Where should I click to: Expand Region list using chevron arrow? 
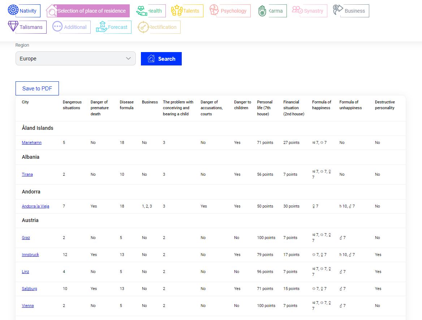pos(128,59)
